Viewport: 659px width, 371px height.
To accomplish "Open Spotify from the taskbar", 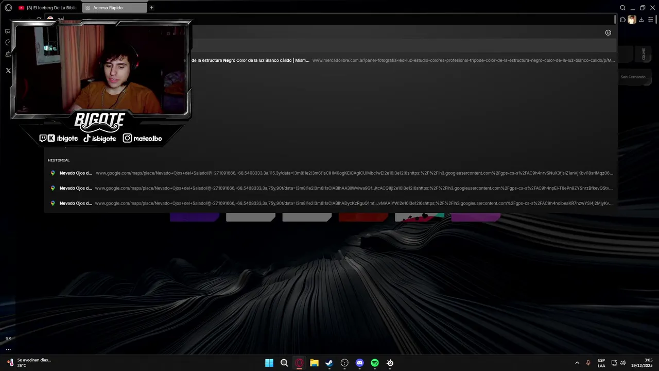I will tap(375, 363).
